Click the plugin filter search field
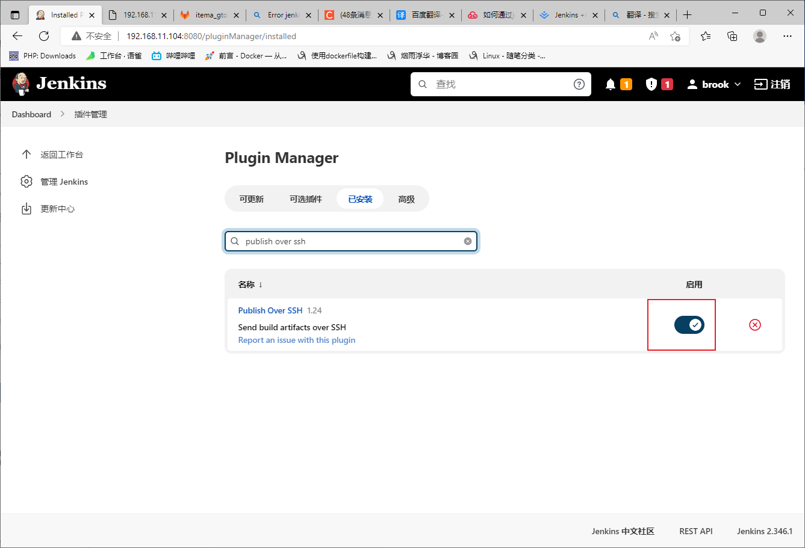The height and width of the screenshot is (548, 805). click(x=351, y=241)
